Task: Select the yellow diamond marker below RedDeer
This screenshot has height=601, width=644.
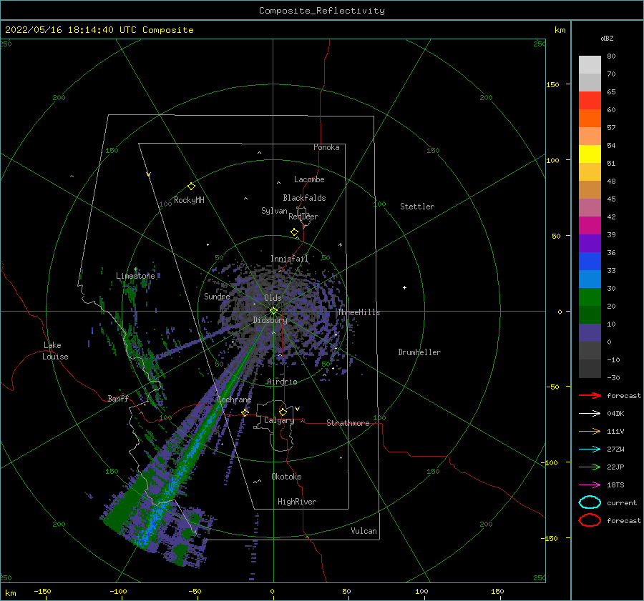Action: pos(294,232)
